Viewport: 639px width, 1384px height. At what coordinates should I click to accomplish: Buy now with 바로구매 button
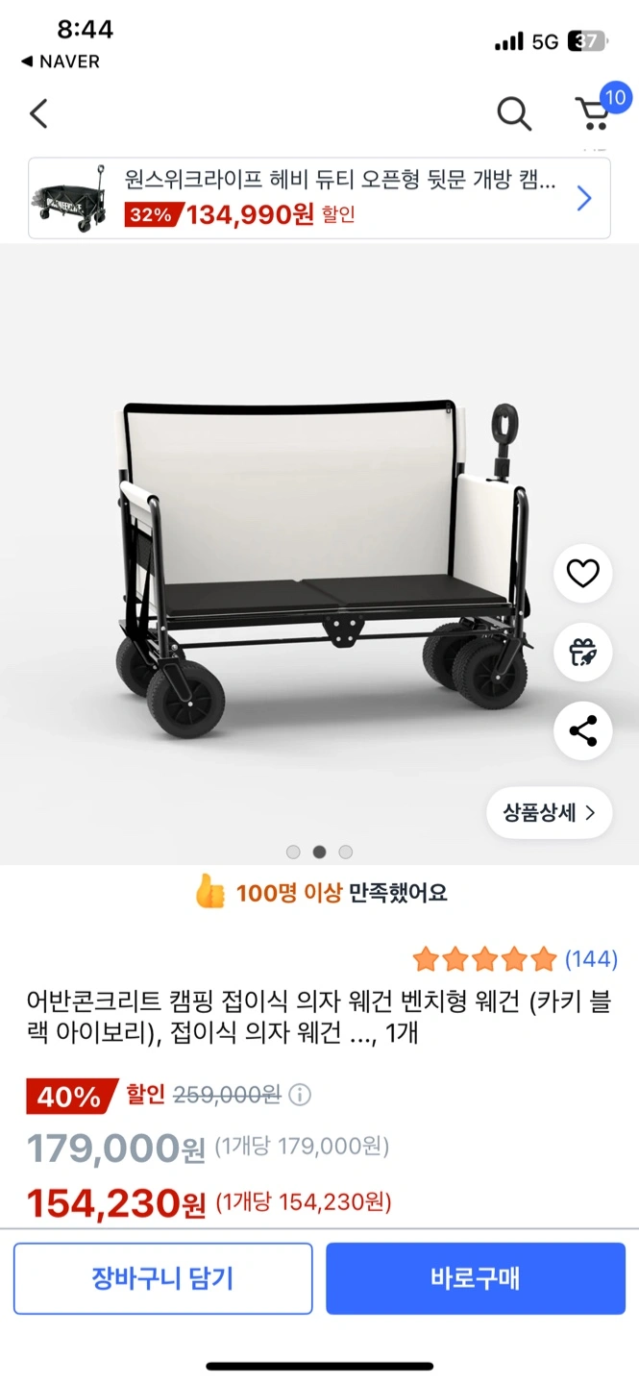click(x=476, y=1278)
